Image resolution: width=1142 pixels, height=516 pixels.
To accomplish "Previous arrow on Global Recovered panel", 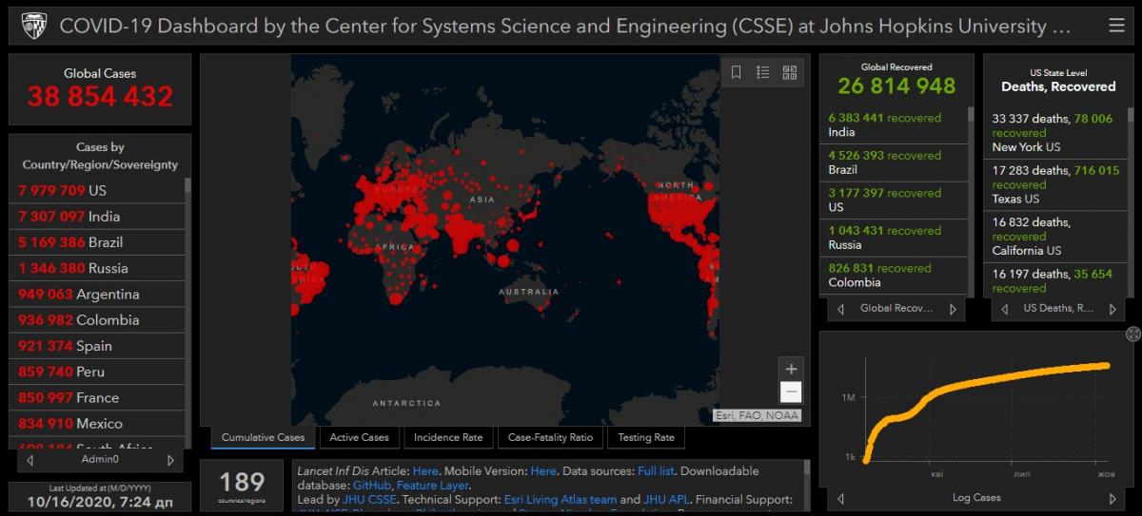I will [x=840, y=309].
